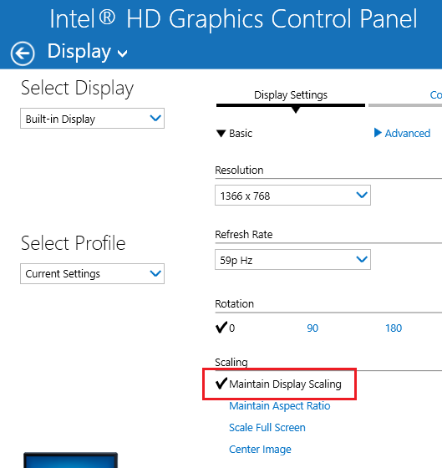This screenshot has width=442, height=468.
Task: Select Center Image scaling option
Action: coord(260,450)
